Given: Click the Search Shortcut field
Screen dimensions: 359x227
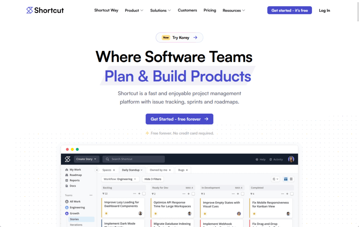Looking at the screenshot, I should (134, 159).
